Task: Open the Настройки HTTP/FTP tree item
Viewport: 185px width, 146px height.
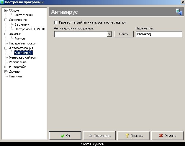Action: [x=30, y=29]
